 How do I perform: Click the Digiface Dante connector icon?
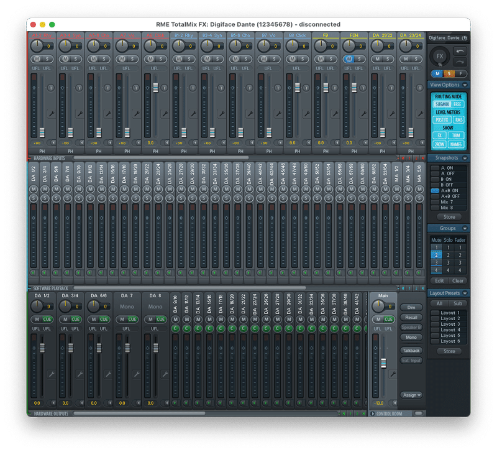click(x=465, y=38)
